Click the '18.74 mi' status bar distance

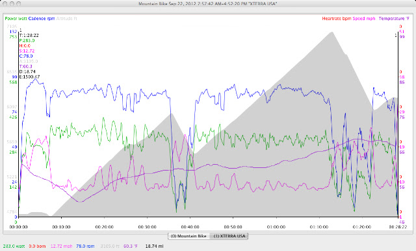[154, 246]
